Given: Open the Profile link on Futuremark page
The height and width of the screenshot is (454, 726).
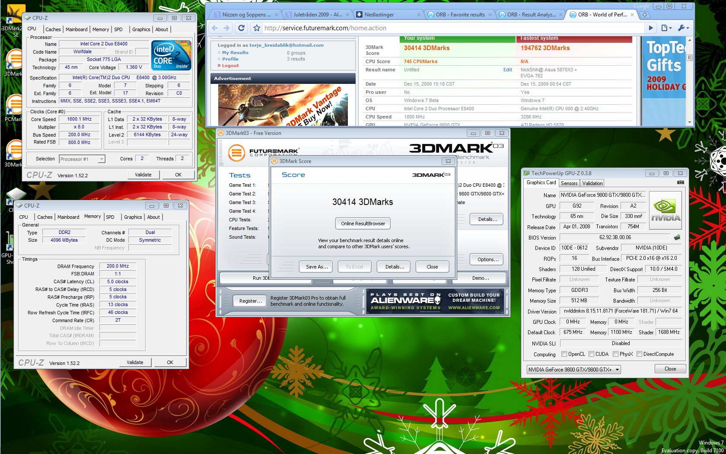Looking at the screenshot, I should [230, 59].
